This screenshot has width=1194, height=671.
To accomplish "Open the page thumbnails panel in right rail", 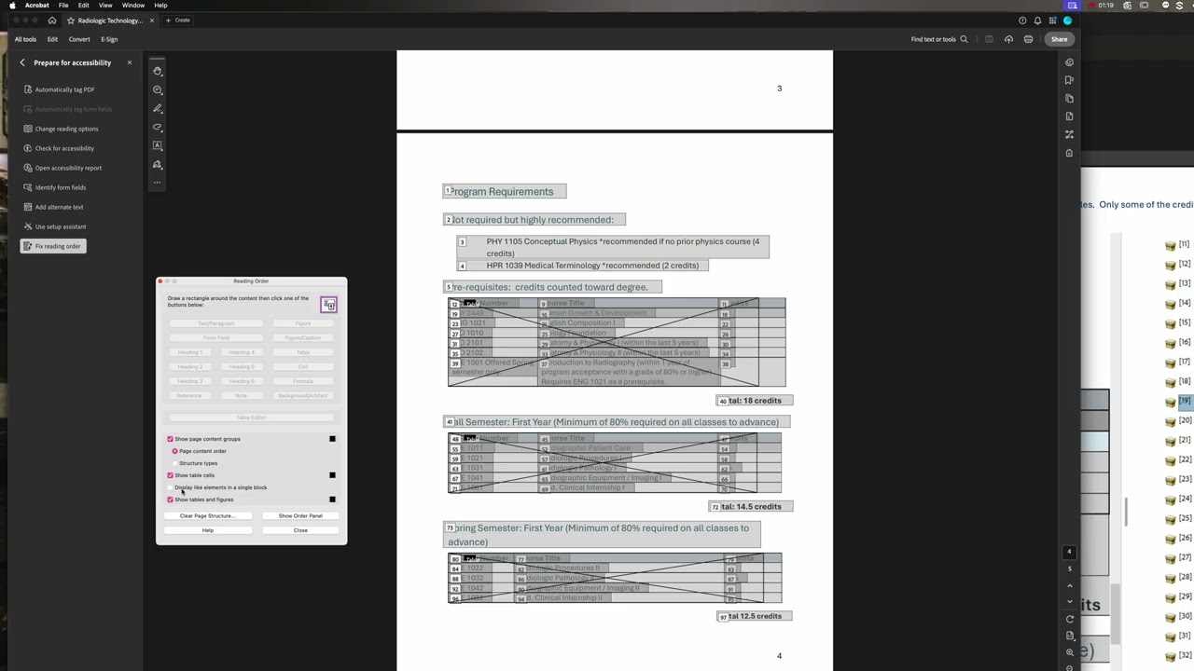I will pos(1069,98).
